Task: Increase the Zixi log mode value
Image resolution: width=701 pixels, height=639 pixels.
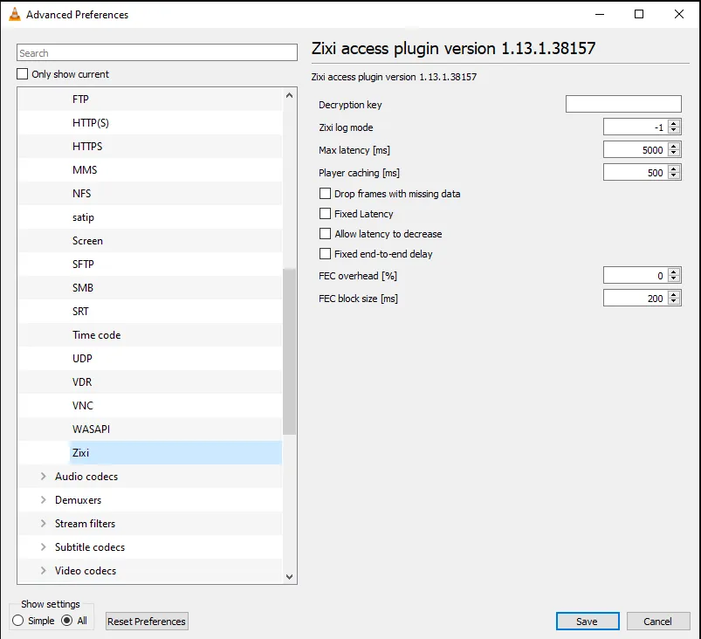Action: [x=674, y=123]
